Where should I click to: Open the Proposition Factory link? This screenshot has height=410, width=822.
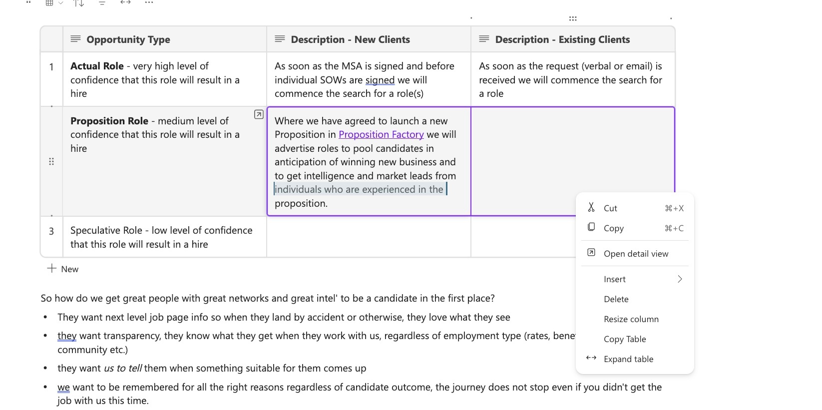click(381, 134)
